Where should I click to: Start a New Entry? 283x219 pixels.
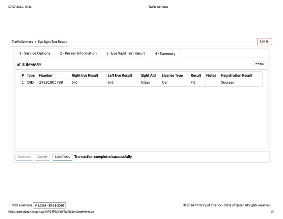62,157
